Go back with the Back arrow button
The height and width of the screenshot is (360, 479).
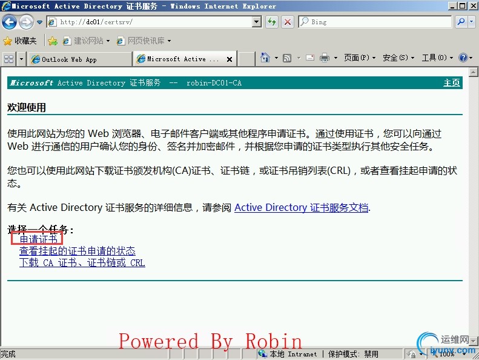[9, 22]
